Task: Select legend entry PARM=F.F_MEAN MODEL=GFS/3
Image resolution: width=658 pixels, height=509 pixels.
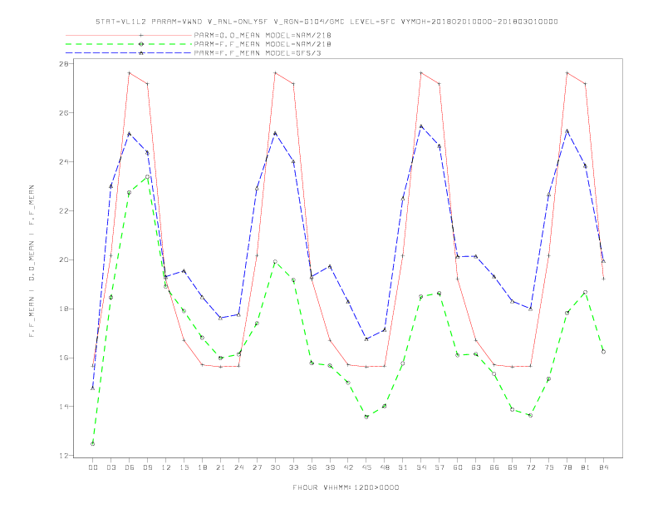Action: [258, 53]
